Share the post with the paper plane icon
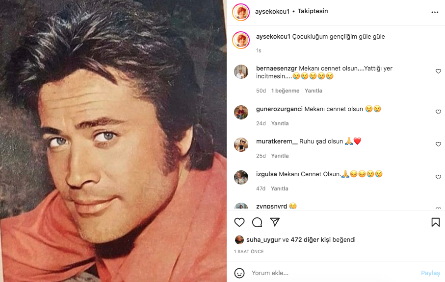Image resolution: width=445 pixels, height=282 pixels. coord(275,222)
